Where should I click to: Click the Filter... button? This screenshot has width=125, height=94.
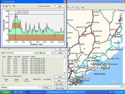point(60,80)
